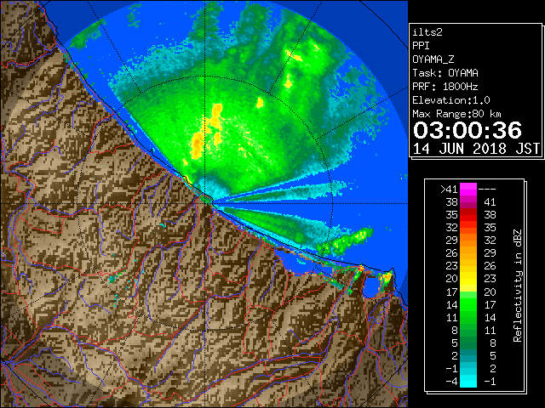Click the '---' legend label
Viewport: 545px width, 408px height.
coord(487,189)
